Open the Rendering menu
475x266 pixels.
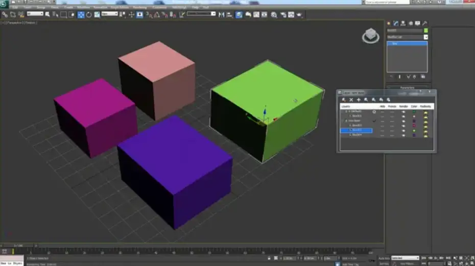pyautogui.click(x=139, y=7)
